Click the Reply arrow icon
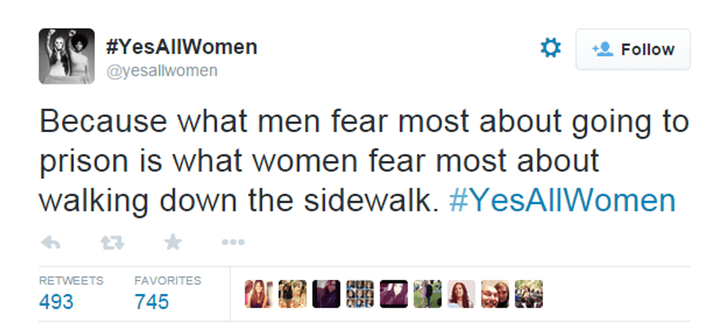This screenshot has width=723, height=330. coord(50,241)
